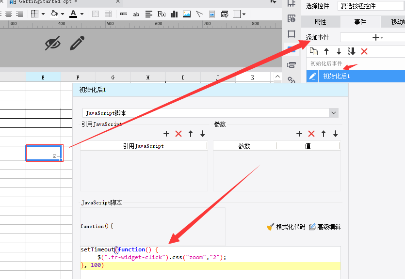Open 高级编辑 advanced editor
Image resolution: width=405 pixels, height=279 pixels.
324,227
